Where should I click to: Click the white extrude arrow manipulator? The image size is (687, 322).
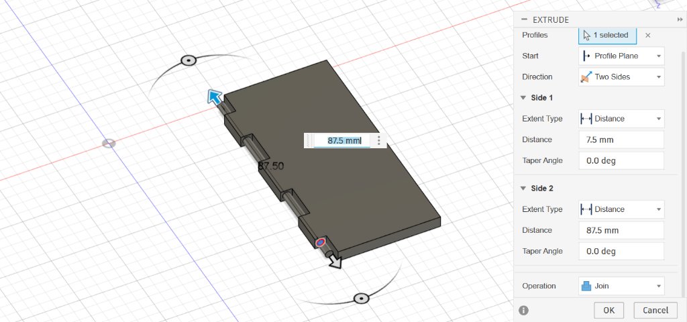click(335, 262)
